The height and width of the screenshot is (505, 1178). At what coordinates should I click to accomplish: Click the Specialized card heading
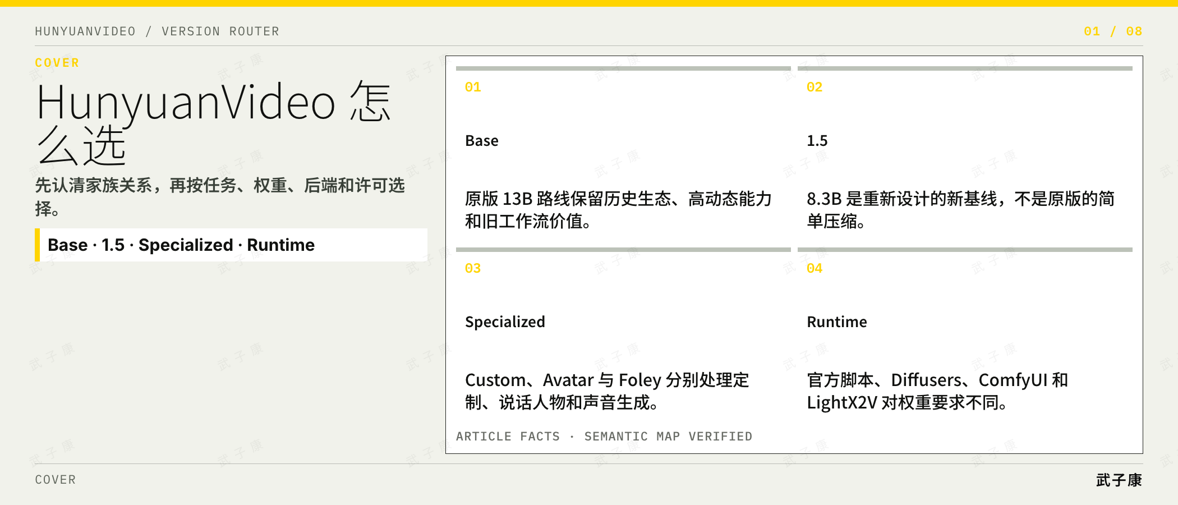pos(505,322)
